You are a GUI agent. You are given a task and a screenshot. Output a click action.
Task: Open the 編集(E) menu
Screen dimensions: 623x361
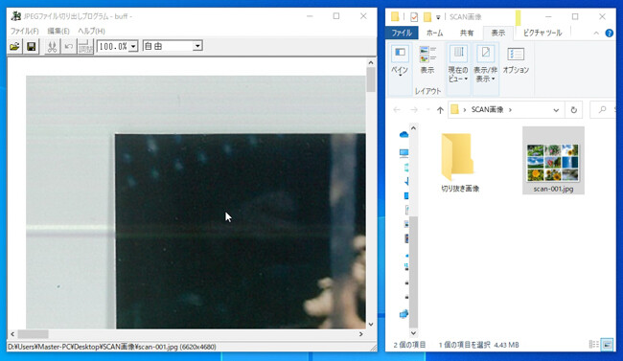pos(58,31)
